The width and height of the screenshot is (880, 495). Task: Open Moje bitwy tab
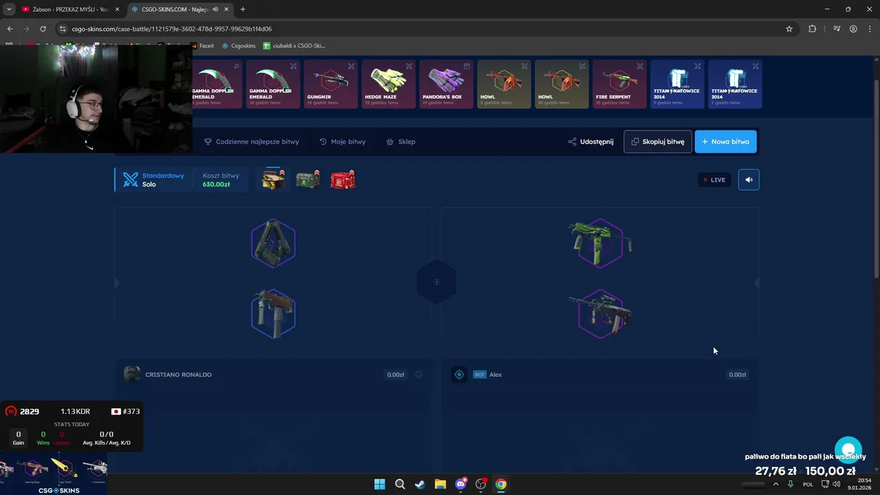[x=342, y=142]
